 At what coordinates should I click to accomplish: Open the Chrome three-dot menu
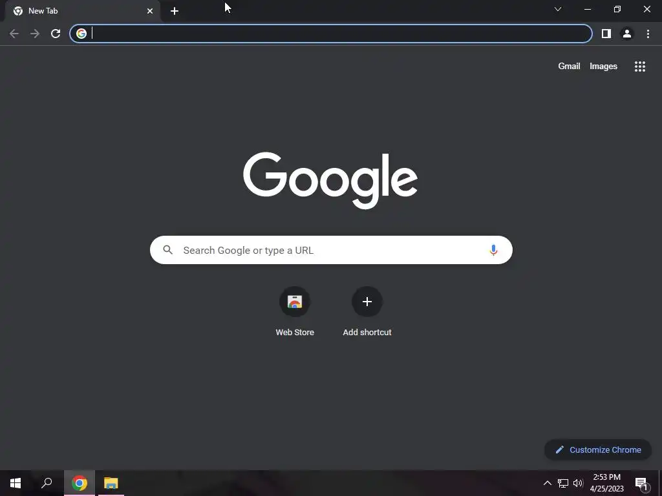(x=648, y=34)
